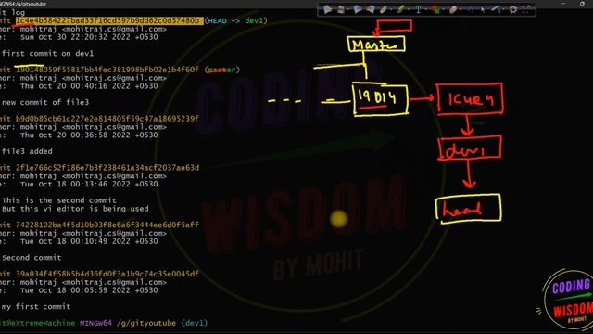The image size is (593, 334).
Task: Minimize the terminal window
Action: click(x=563, y=4)
